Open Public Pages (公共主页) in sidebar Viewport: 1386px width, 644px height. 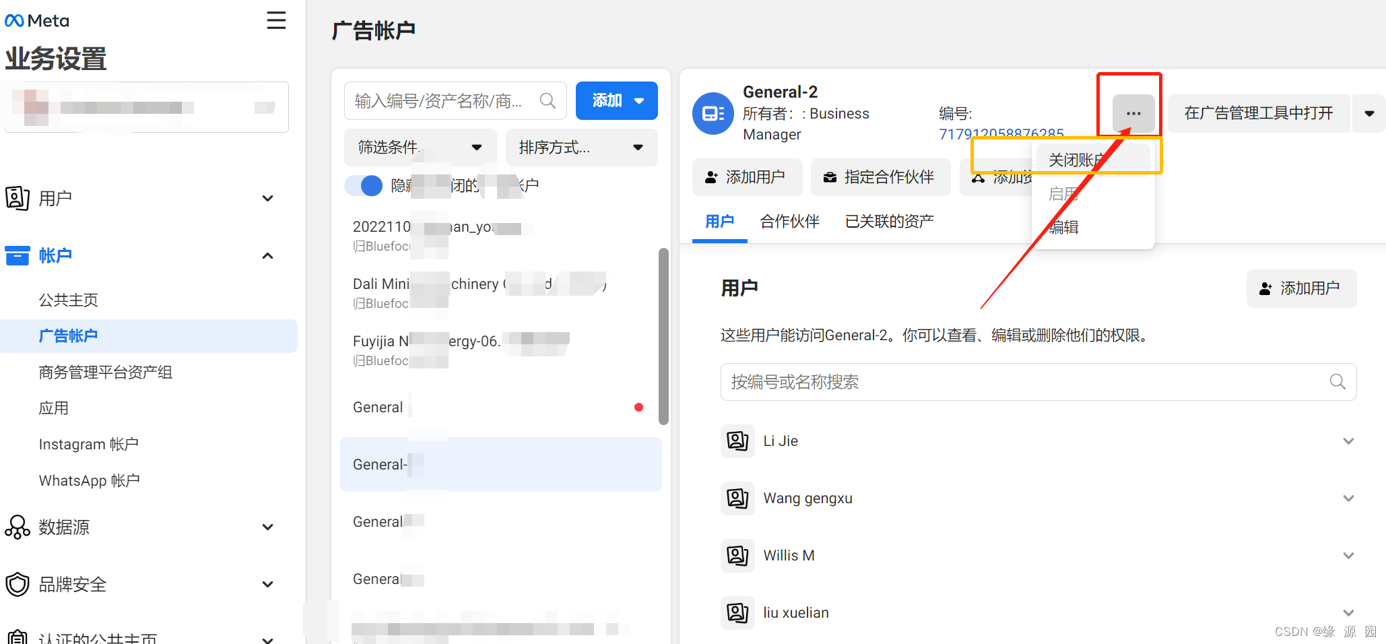click(68, 300)
